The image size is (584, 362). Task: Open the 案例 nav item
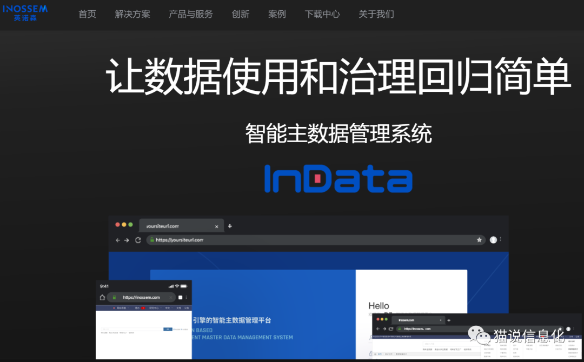[x=277, y=14]
